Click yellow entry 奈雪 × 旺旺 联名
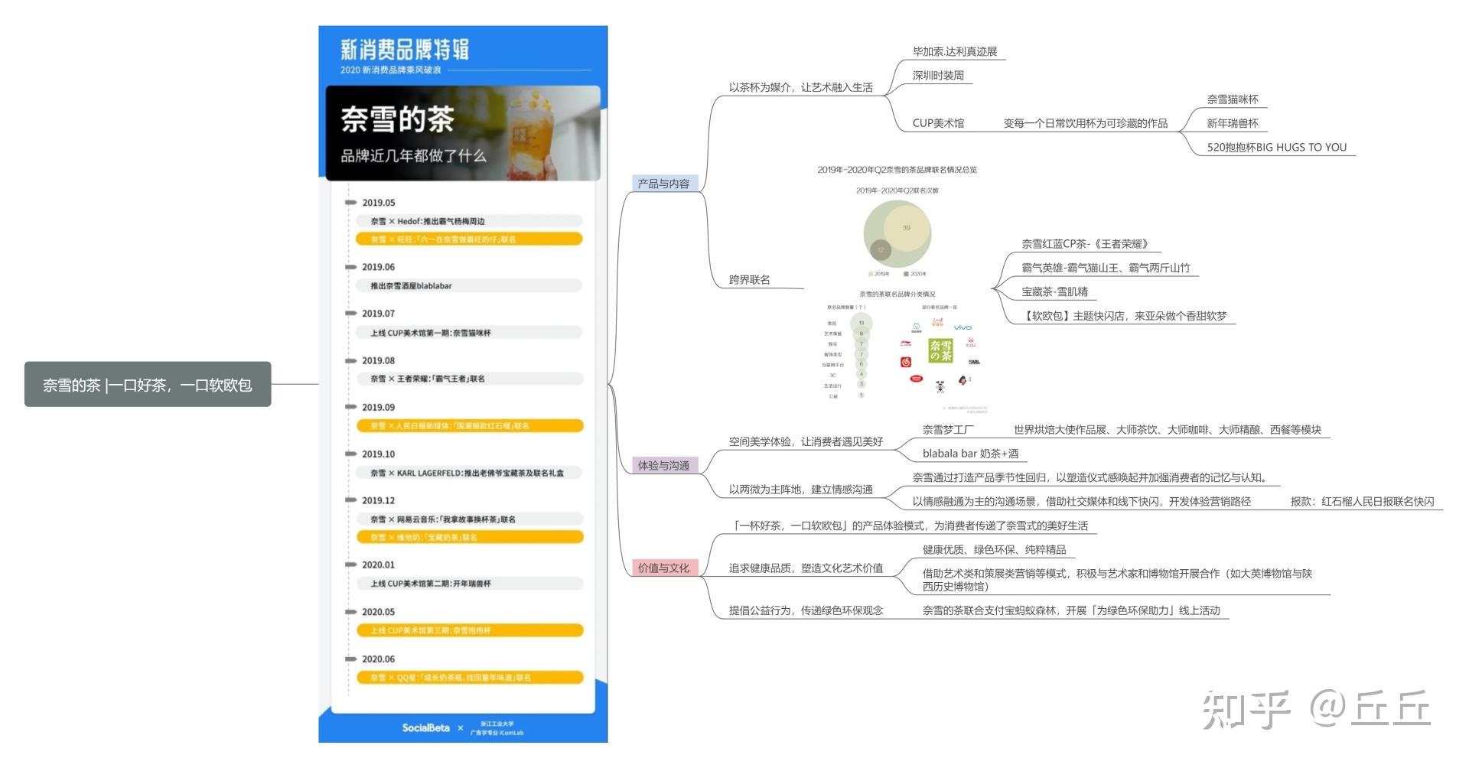 point(469,239)
